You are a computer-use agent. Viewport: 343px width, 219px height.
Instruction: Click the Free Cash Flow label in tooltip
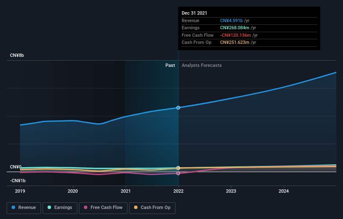coord(198,35)
